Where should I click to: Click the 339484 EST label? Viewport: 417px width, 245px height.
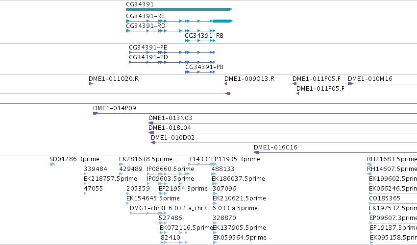point(96,169)
